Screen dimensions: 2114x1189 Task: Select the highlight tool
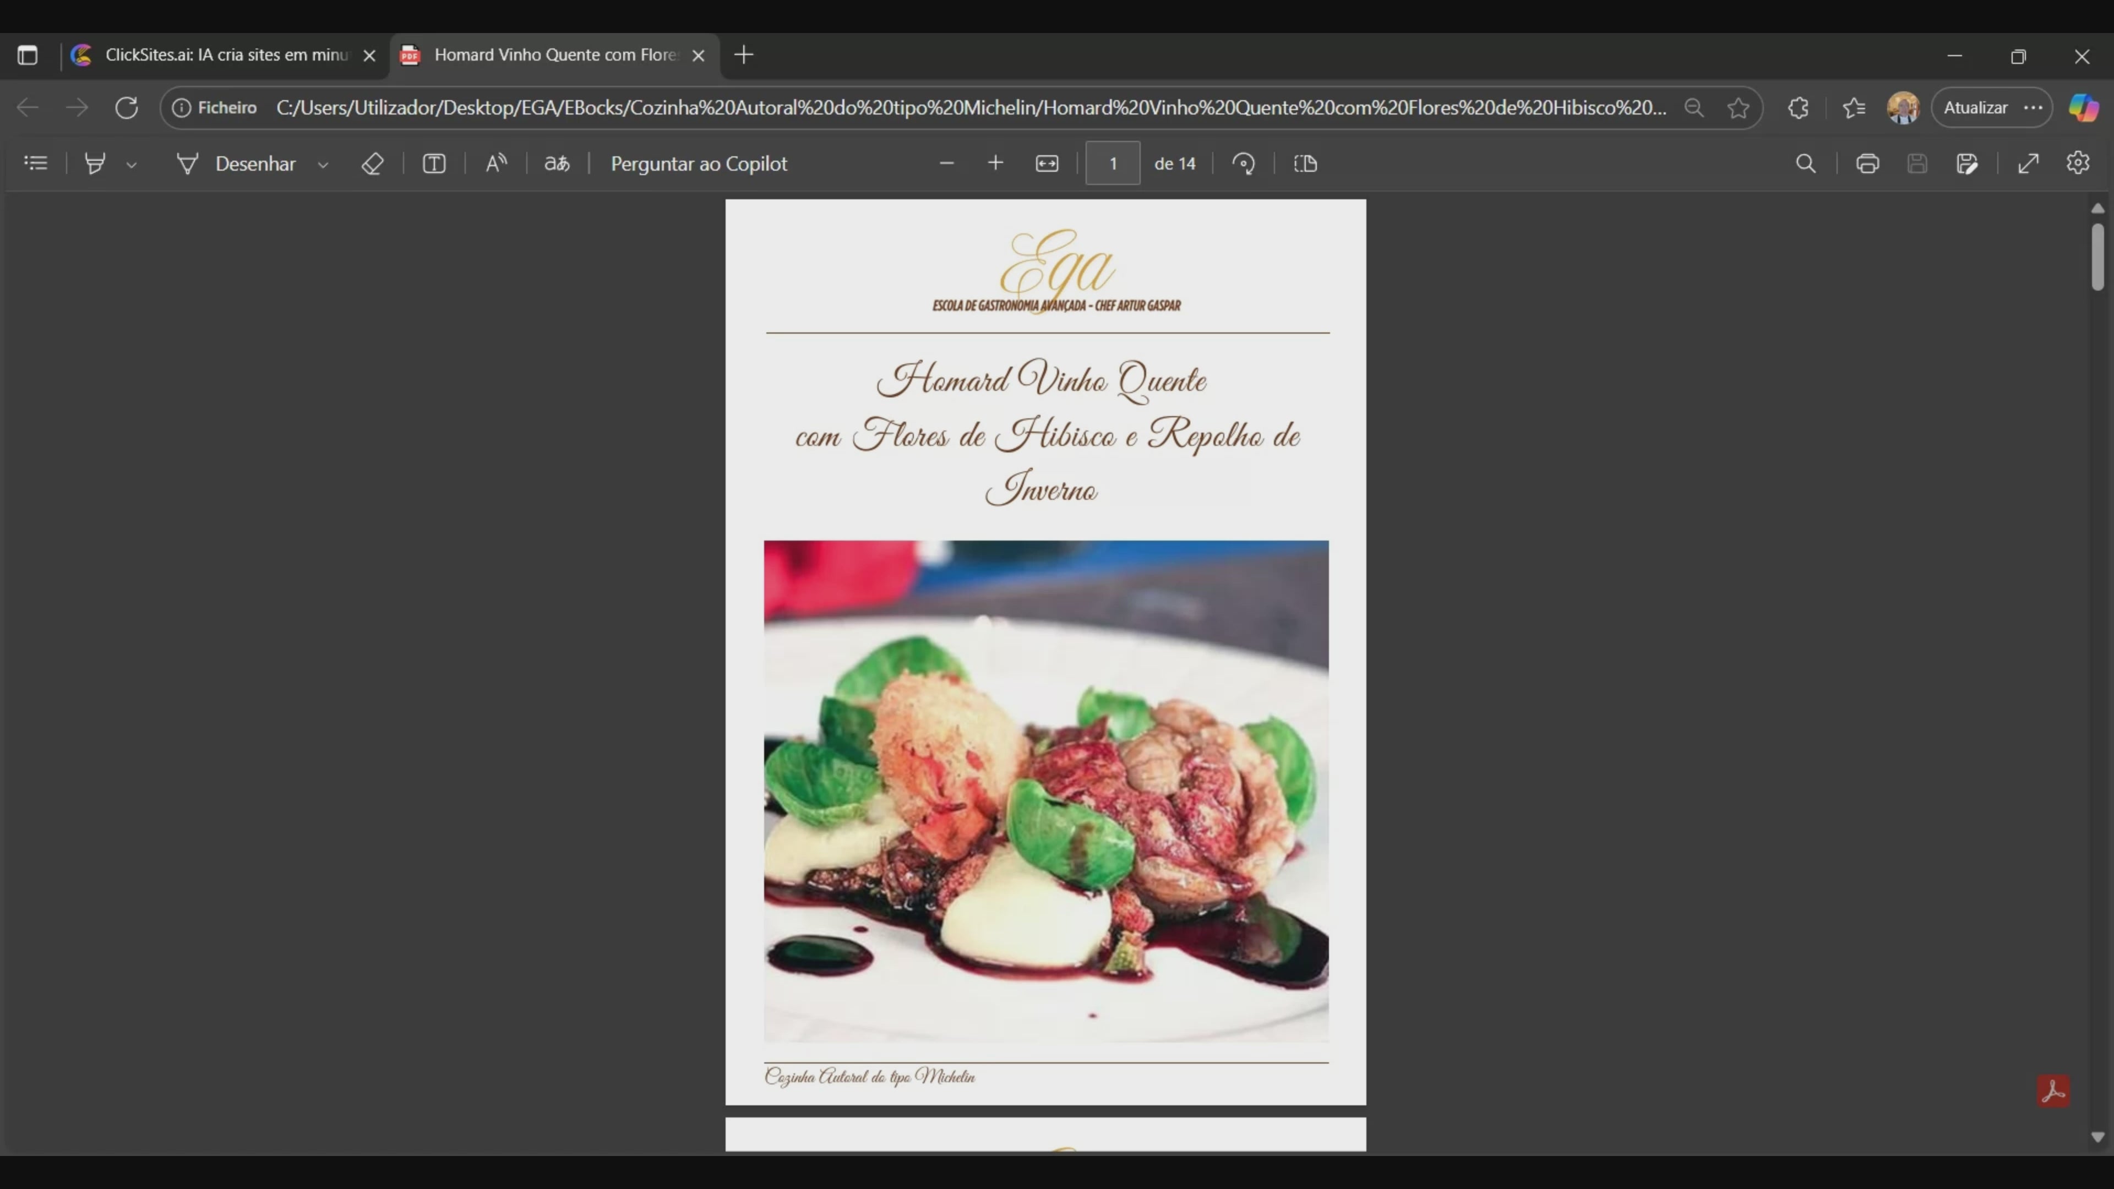pyautogui.click(x=95, y=163)
